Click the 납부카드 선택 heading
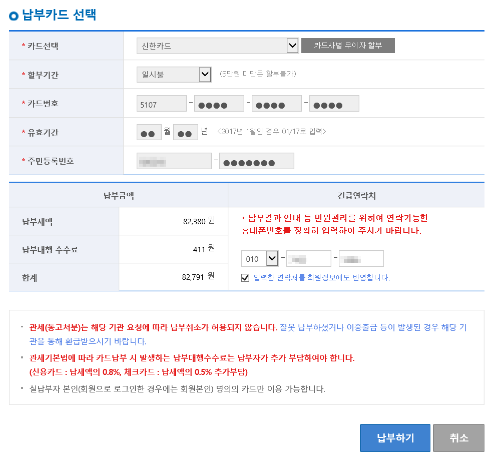The height and width of the screenshot is (461, 498). (x=59, y=15)
